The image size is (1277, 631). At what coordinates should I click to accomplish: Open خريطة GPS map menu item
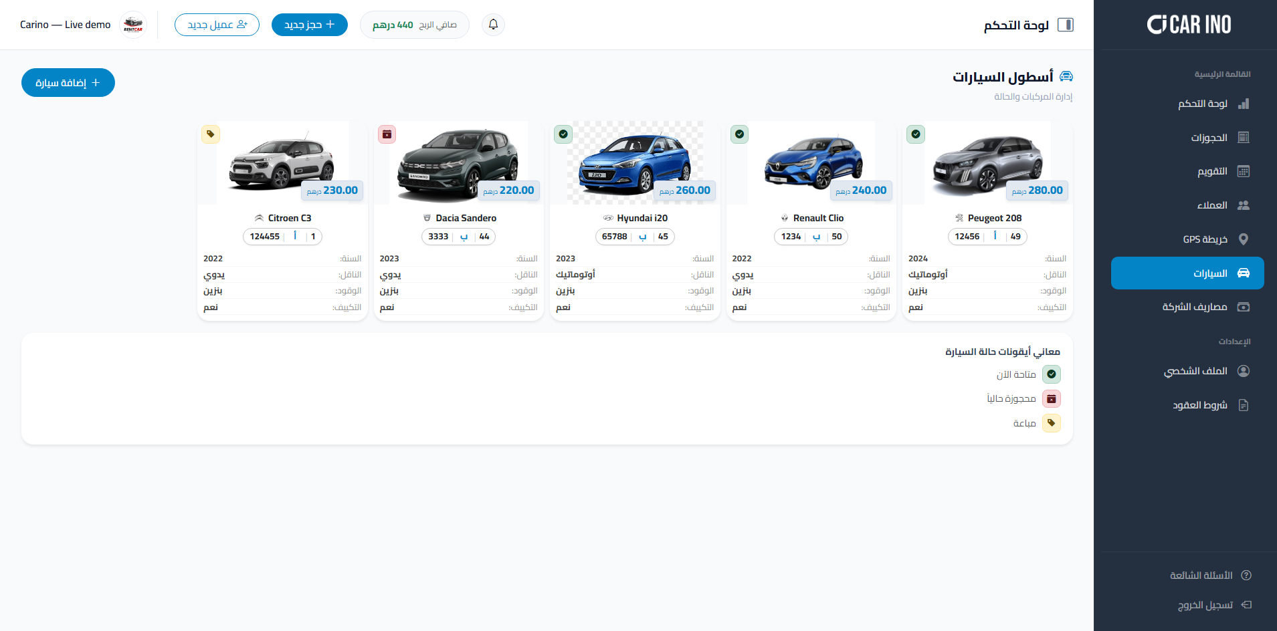(x=1187, y=239)
